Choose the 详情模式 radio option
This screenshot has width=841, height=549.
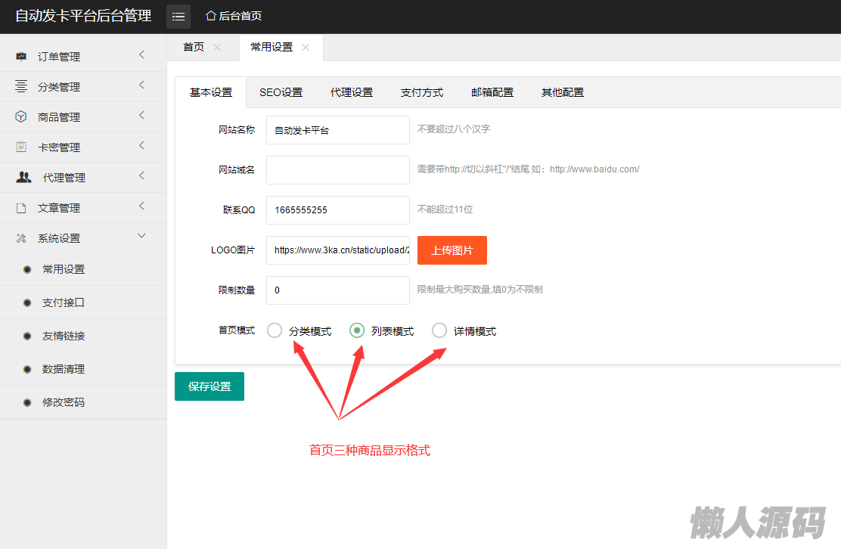coord(439,330)
